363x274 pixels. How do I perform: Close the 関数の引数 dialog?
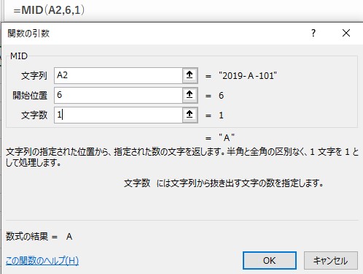tap(346, 33)
